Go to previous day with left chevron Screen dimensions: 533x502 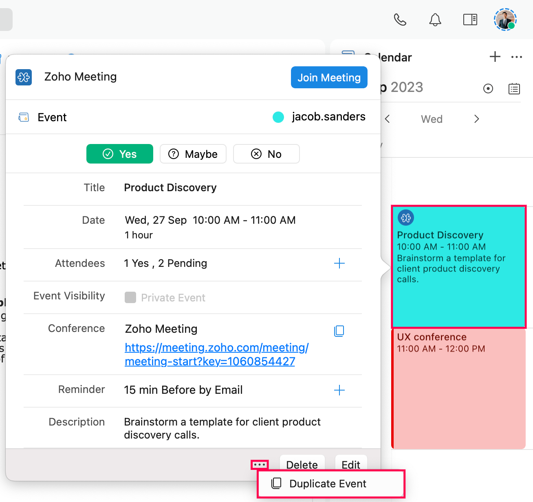pyautogui.click(x=388, y=119)
